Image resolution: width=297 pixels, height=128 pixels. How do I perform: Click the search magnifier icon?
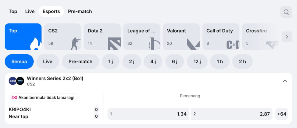[286, 12]
